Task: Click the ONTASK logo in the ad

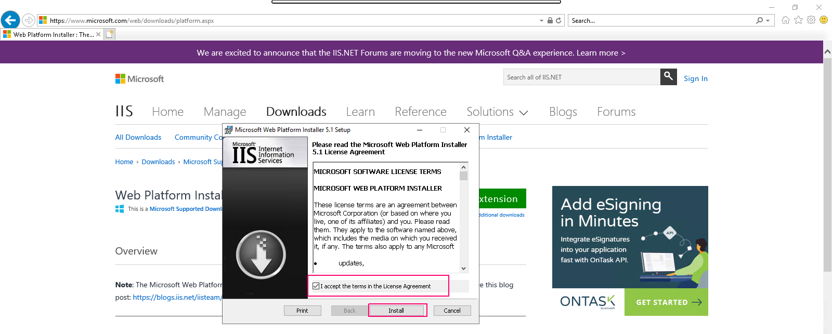Action: point(588,302)
